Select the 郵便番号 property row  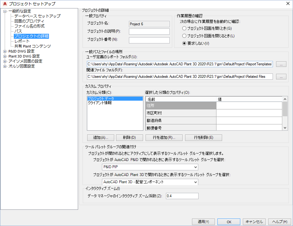point(181,128)
